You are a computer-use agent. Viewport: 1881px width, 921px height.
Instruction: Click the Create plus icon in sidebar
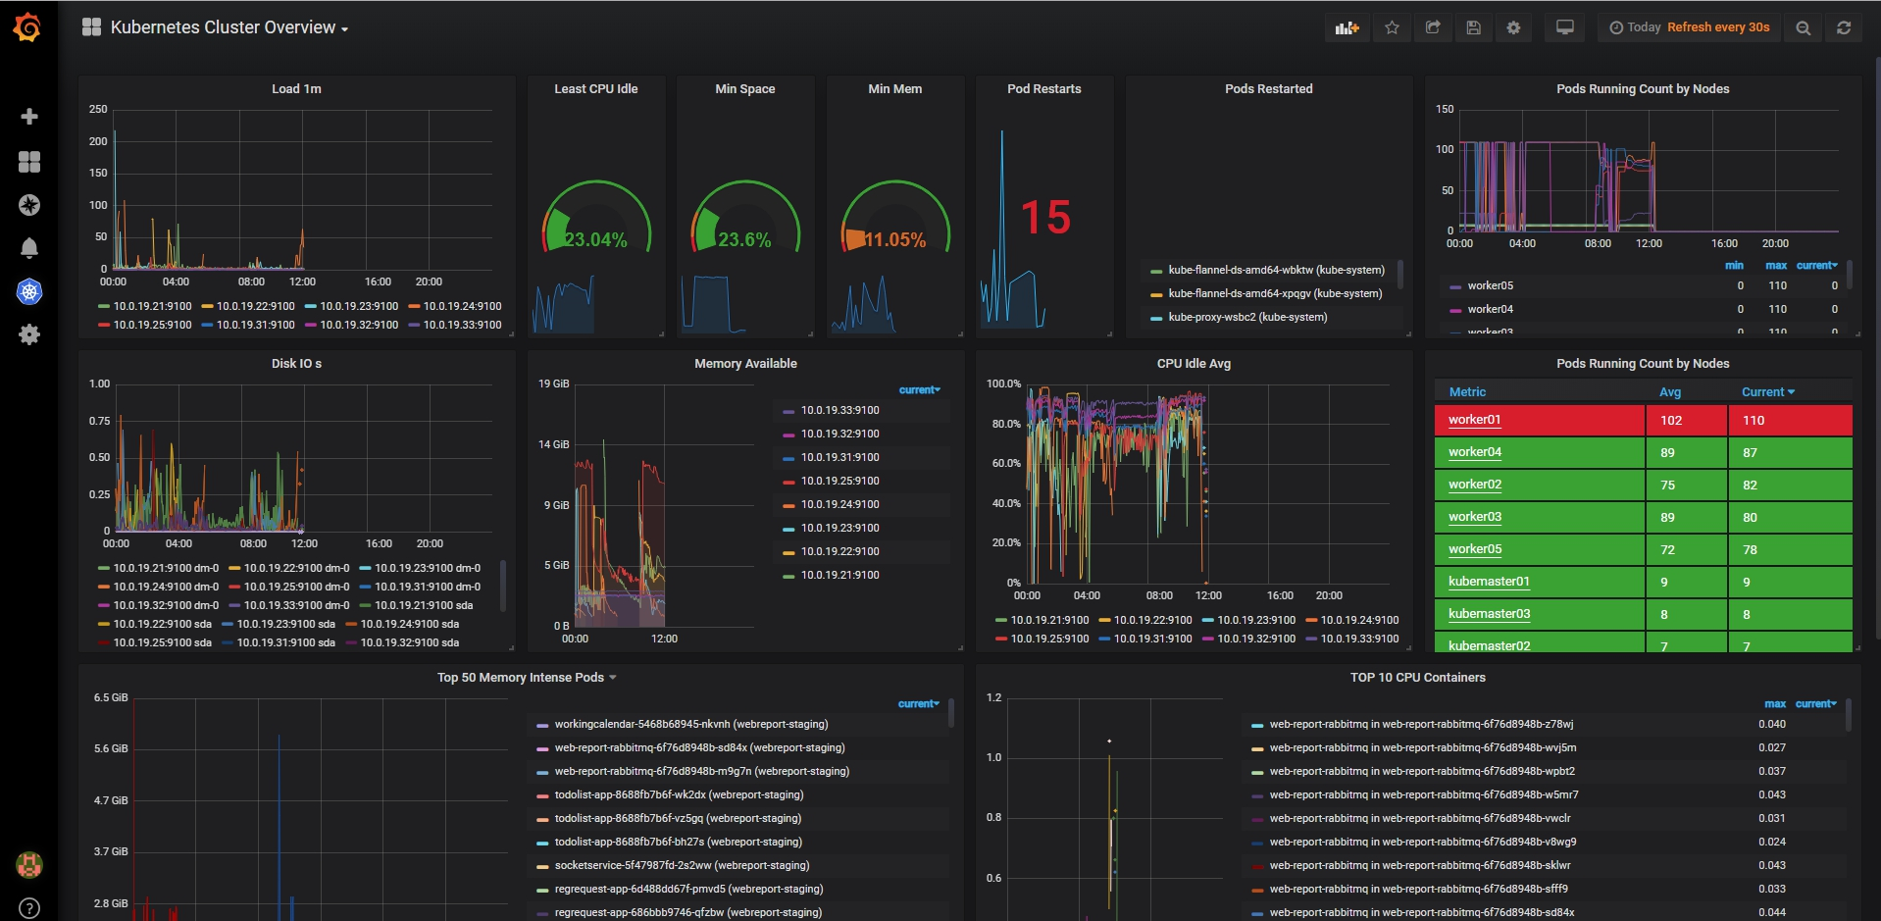[29, 117]
